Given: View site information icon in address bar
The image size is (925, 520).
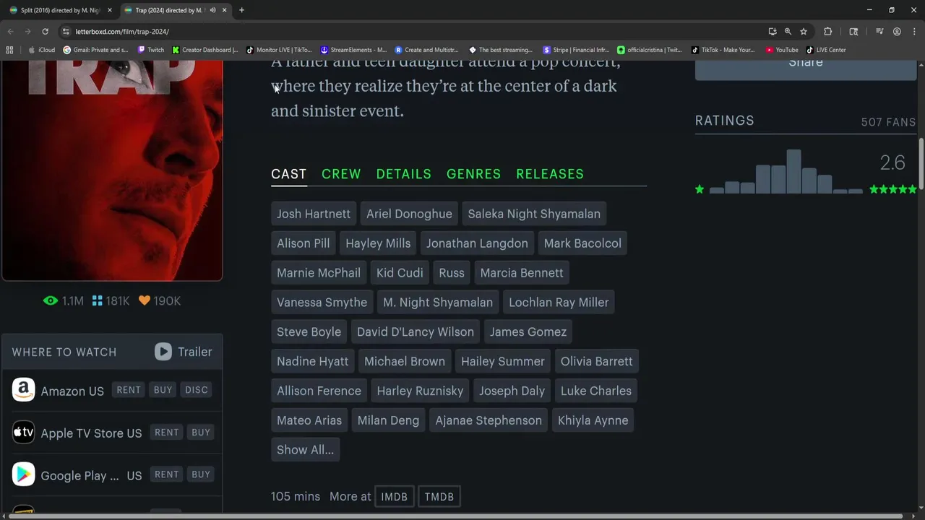Looking at the screenshot, I should pos(66,32).
